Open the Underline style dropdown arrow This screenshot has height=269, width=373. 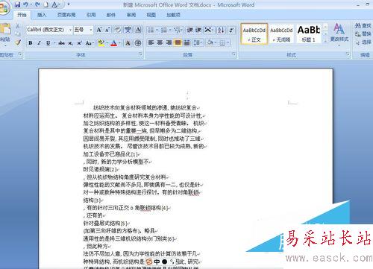pos(54,43)
